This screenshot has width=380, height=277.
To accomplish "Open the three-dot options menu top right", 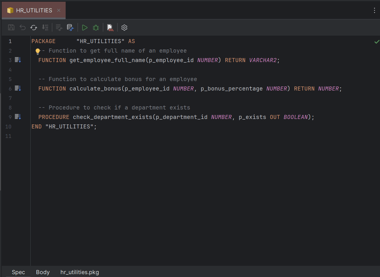I will click(375, 10).
